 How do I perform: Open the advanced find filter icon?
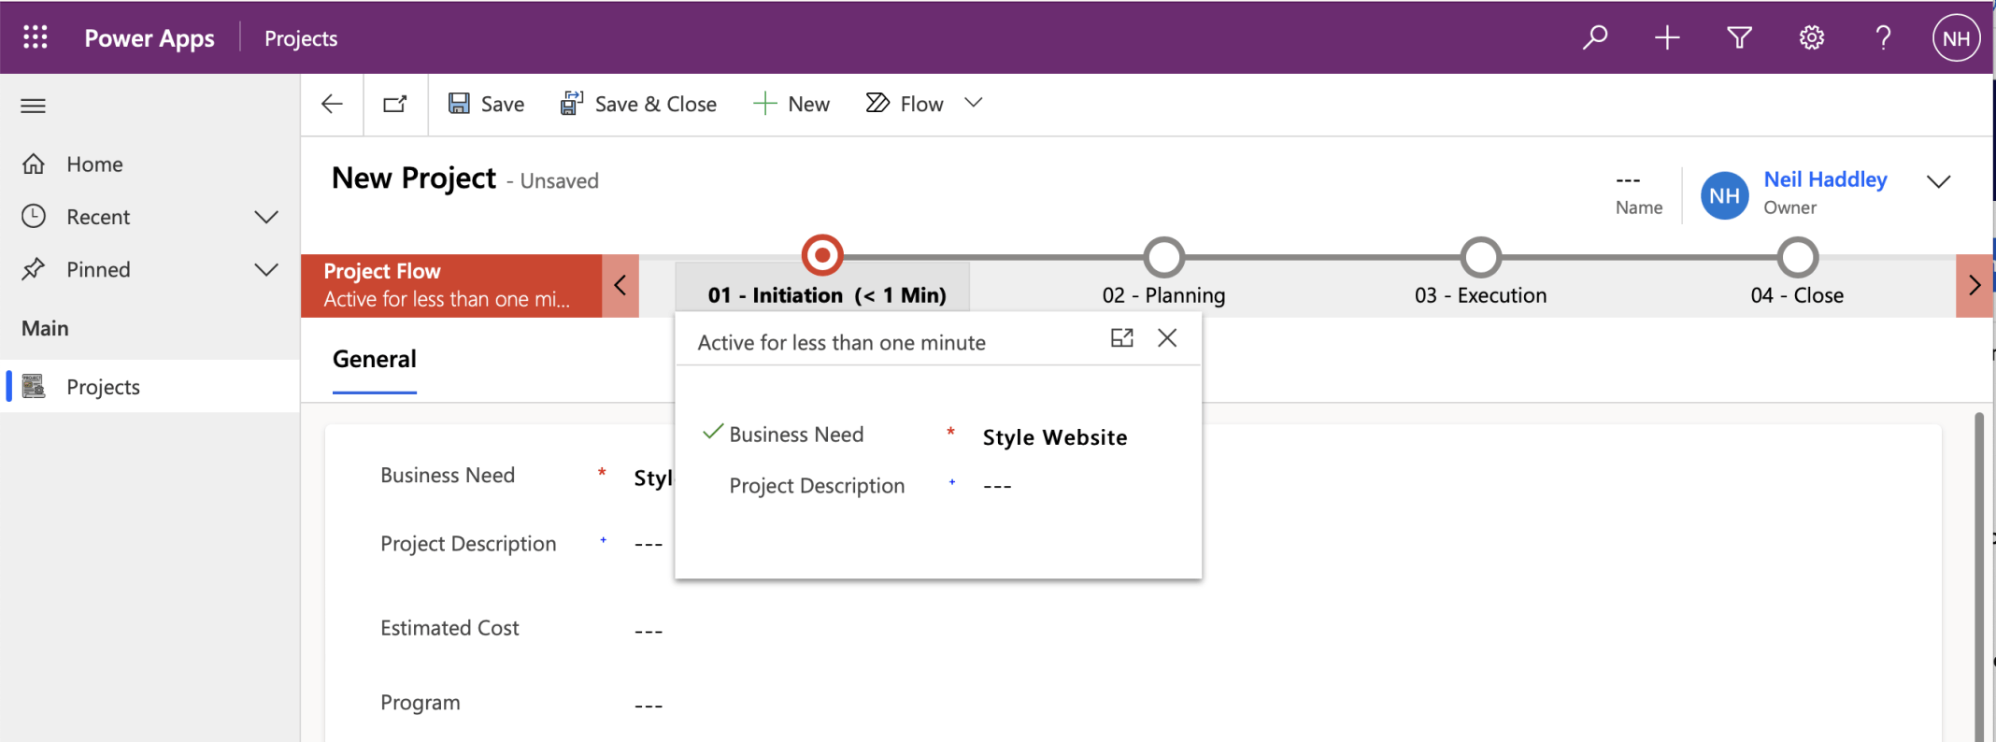click(x=1739, y=37)
